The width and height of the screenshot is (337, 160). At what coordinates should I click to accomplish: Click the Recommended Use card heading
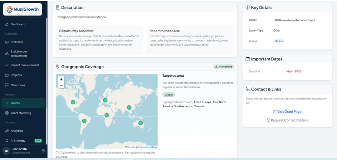point(165,31)
